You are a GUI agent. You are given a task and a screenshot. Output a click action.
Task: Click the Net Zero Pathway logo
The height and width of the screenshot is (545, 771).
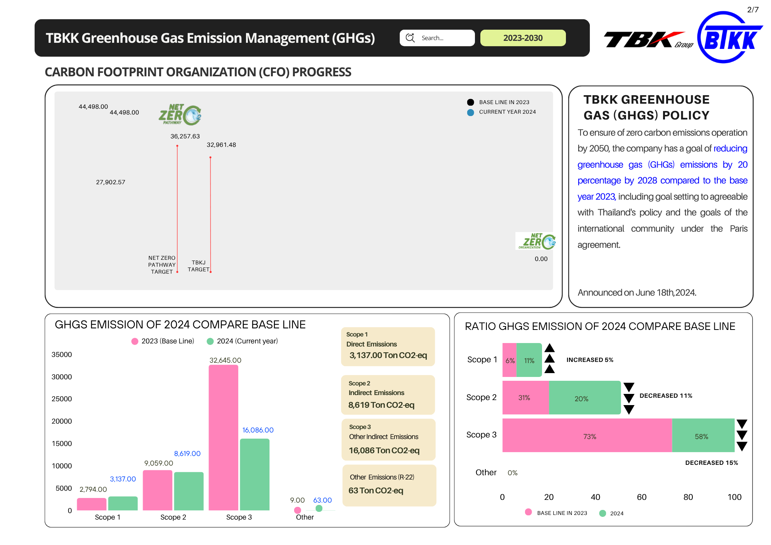(180, 114)
